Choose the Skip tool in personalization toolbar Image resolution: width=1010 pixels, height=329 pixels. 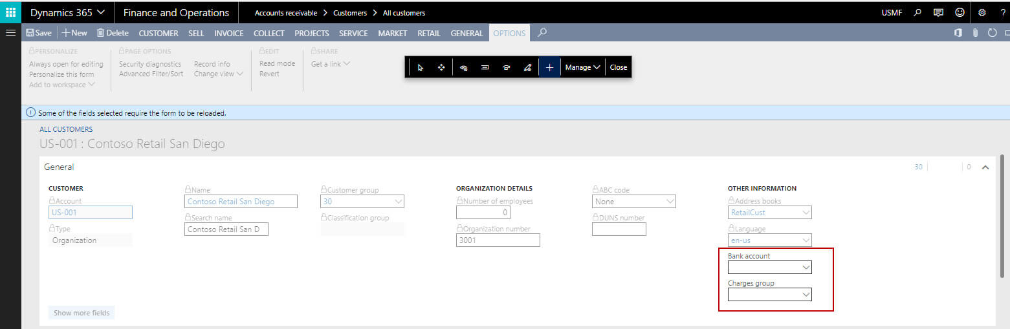[506, 67]
